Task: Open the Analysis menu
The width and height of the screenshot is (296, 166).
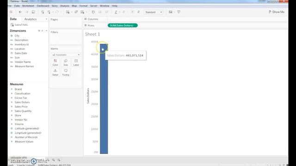Action: 65,6
